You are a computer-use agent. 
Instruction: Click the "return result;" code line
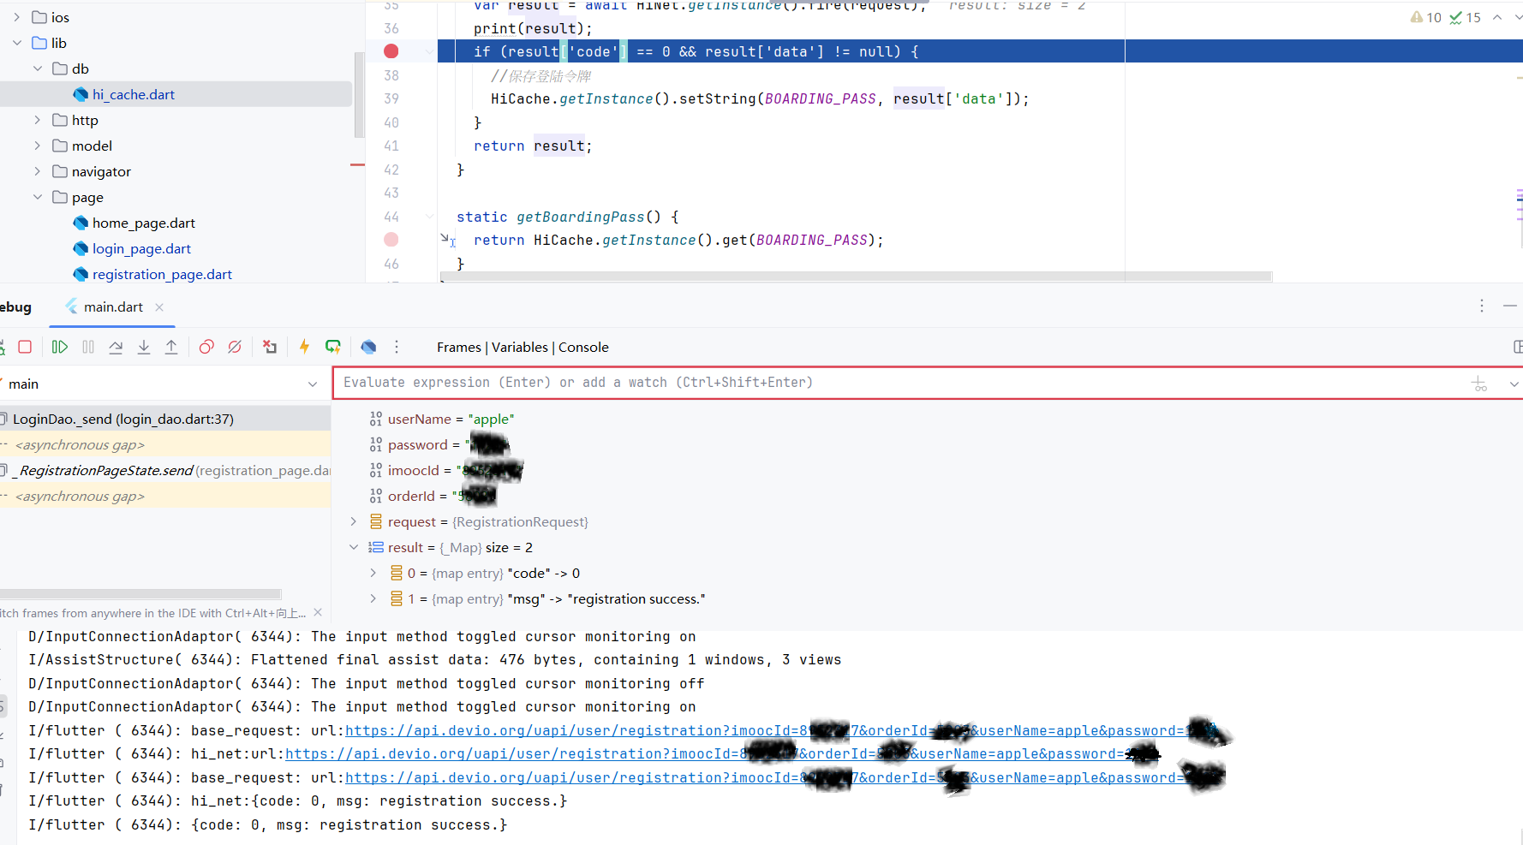point(533,146)
